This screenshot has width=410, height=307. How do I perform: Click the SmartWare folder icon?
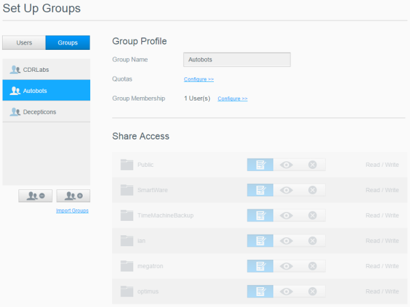[x=126, y=190]
